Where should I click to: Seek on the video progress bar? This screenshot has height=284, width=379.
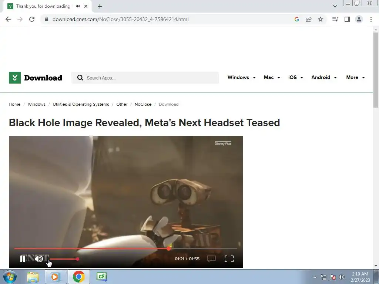tap(126, 248)
